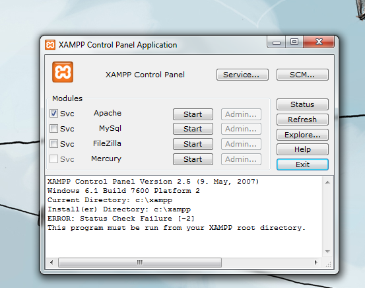Open the Service... dialog
The image size is (365, 288).
pyautogui.click(x=242, y=75)
